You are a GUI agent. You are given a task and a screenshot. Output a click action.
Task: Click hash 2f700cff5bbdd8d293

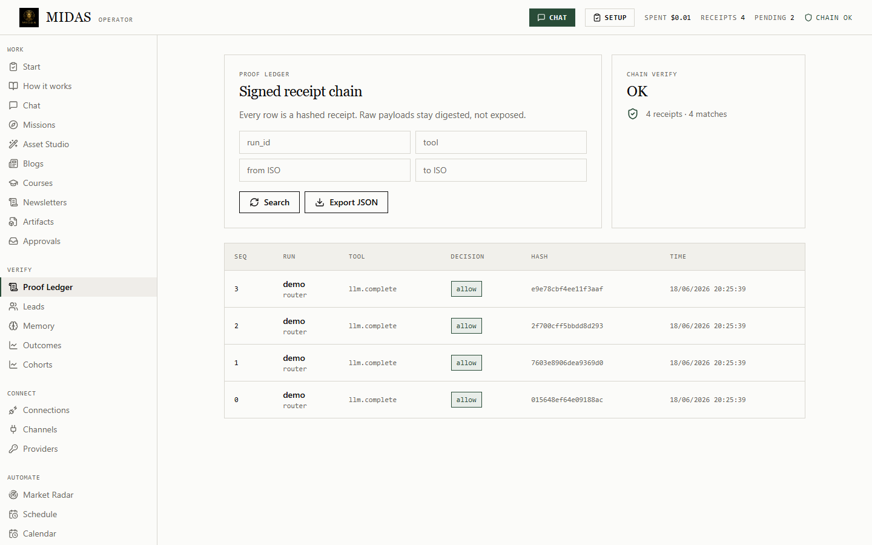567,326
